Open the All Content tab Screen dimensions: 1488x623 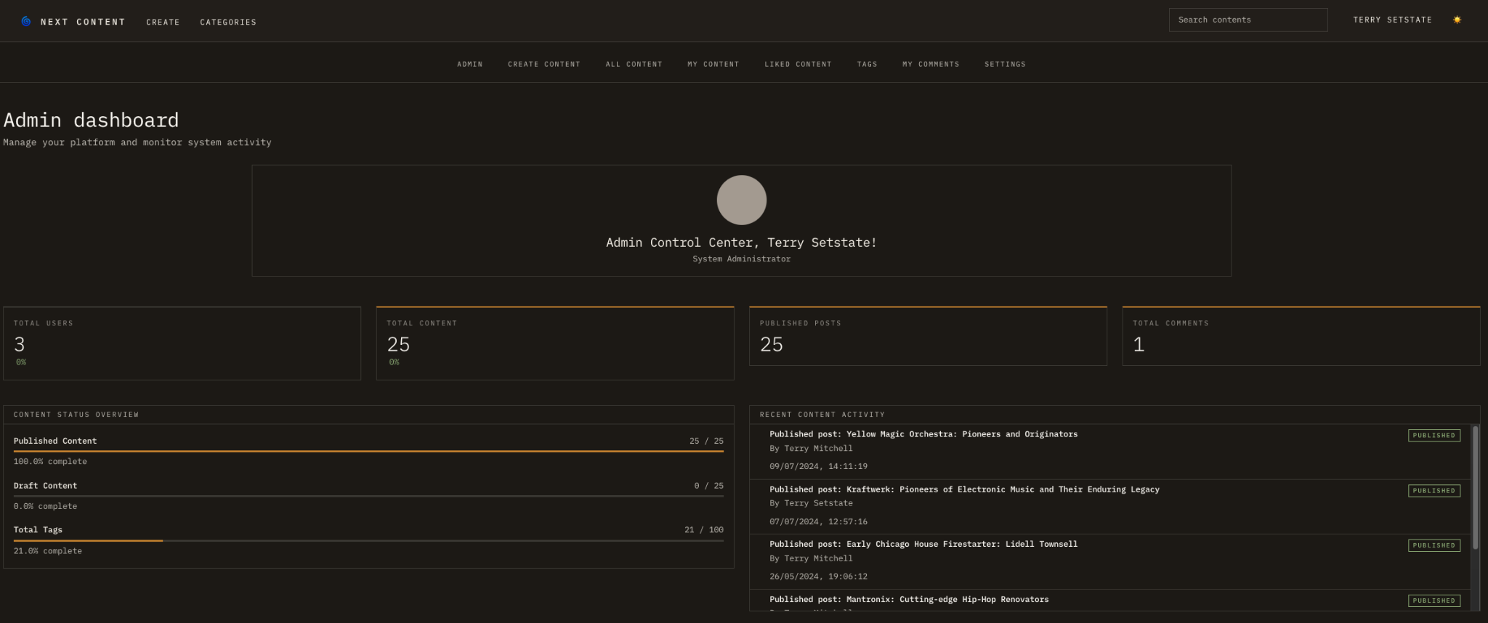coord(634,64)
